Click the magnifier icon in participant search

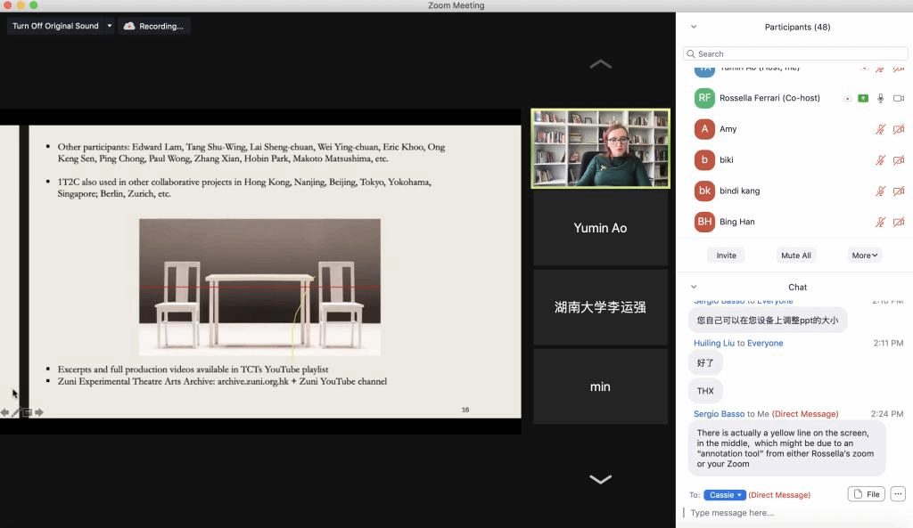(x=691, y=53)
